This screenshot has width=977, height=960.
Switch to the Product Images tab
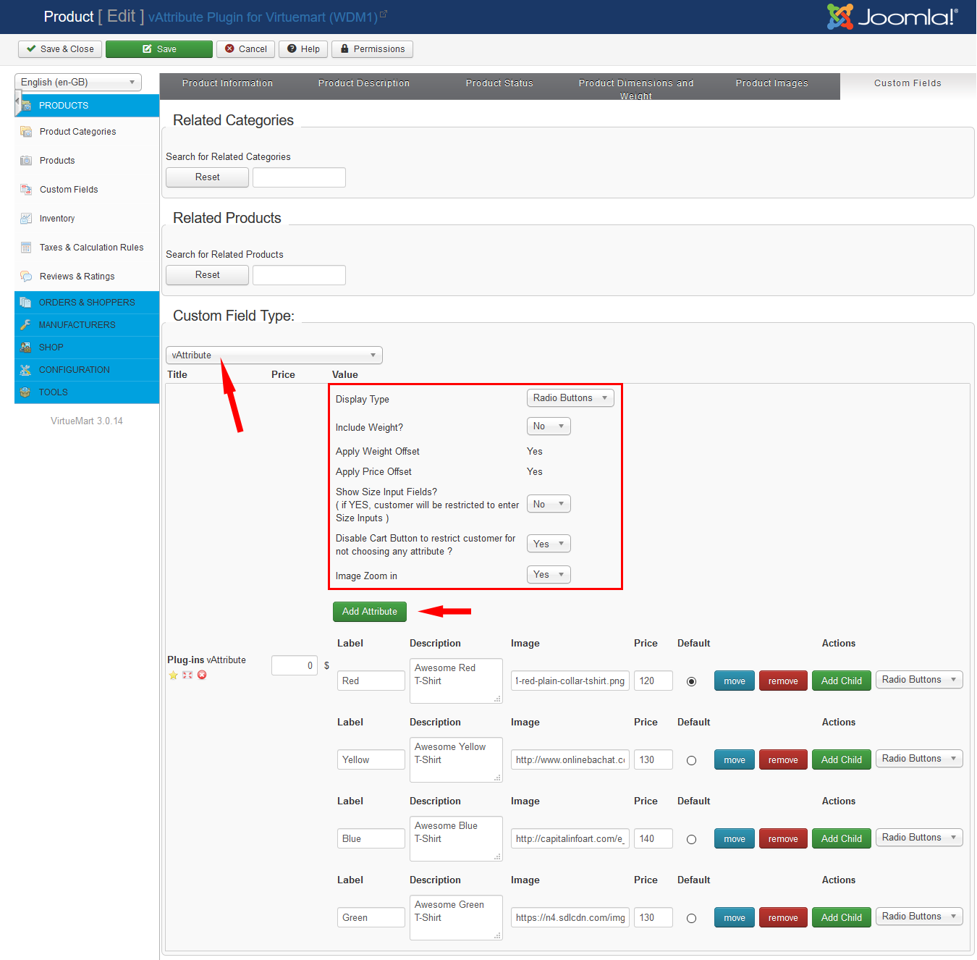click(771, 83)
